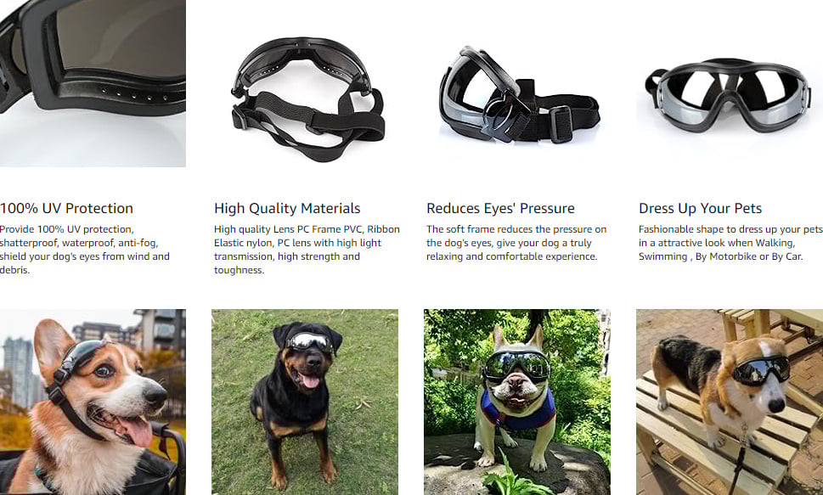Click the French bulldog's reflective goggles

pos(516,366)
